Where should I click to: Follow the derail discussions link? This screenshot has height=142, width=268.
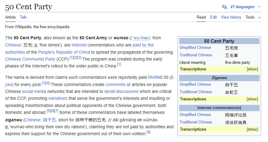pos(121,91)
